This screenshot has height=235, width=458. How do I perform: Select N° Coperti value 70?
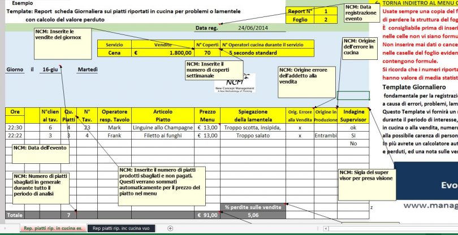coord(207,53)
